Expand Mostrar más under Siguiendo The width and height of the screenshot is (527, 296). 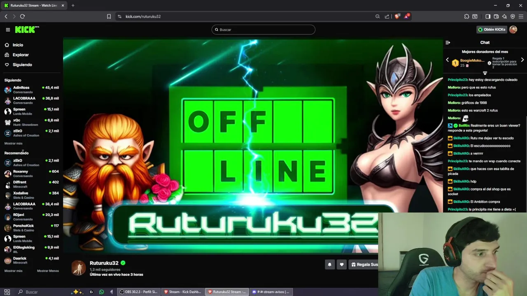[x=13, y=143]
